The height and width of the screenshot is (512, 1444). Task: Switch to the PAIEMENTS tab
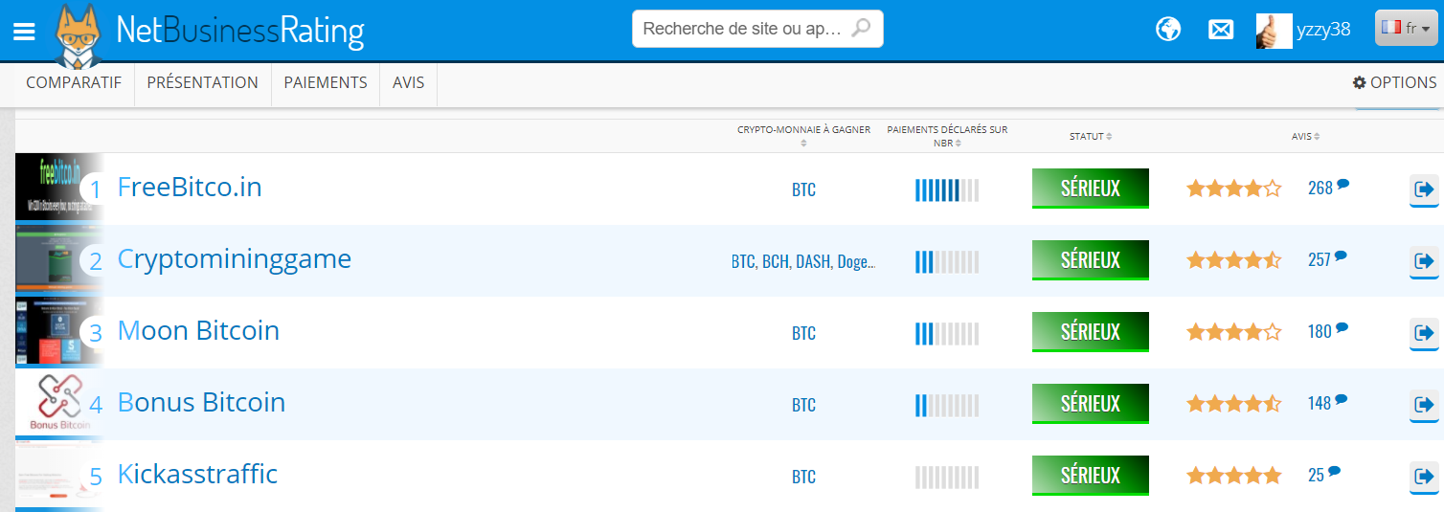(x=326, y=83)
